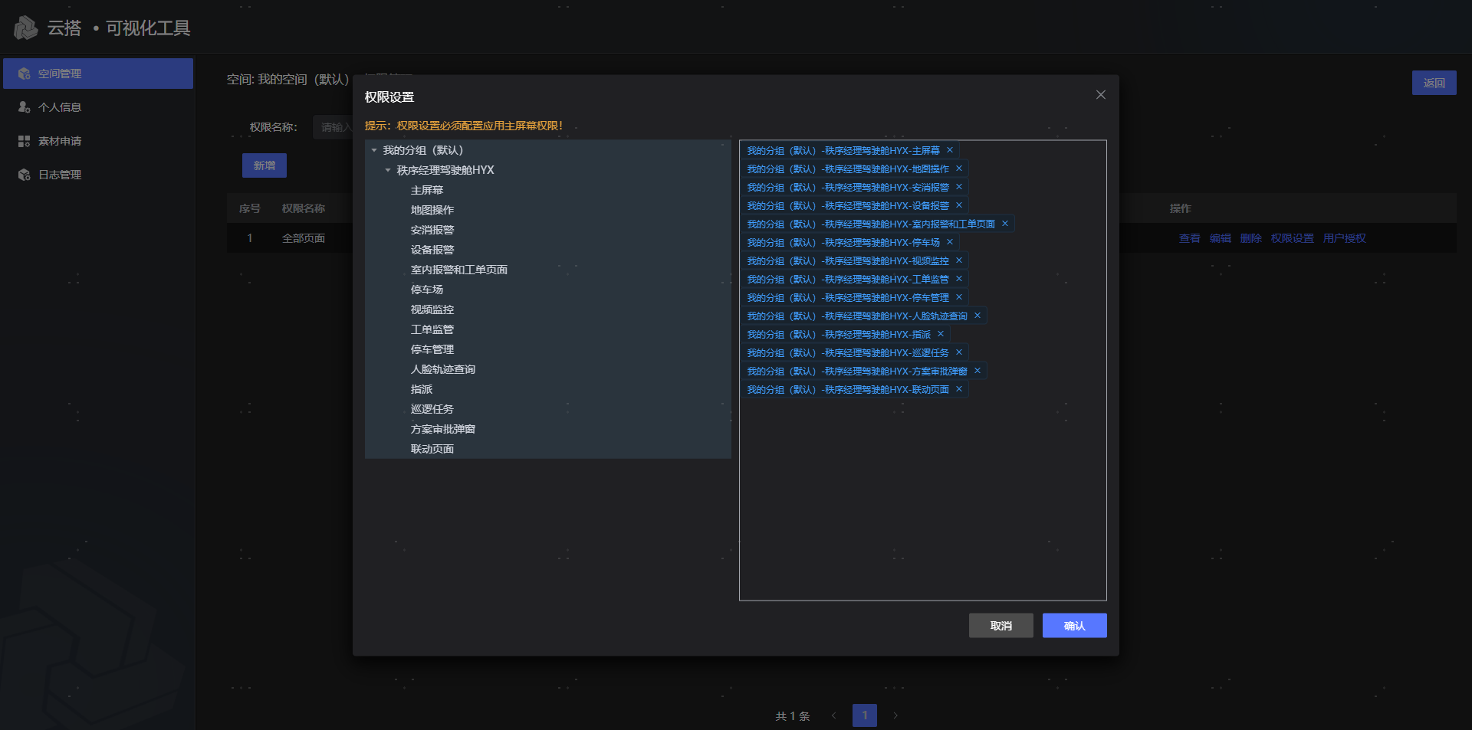Click the 素材申请 grid icon in sidebar
This screenshot has height=730, width=1472.
click(22, 141)
